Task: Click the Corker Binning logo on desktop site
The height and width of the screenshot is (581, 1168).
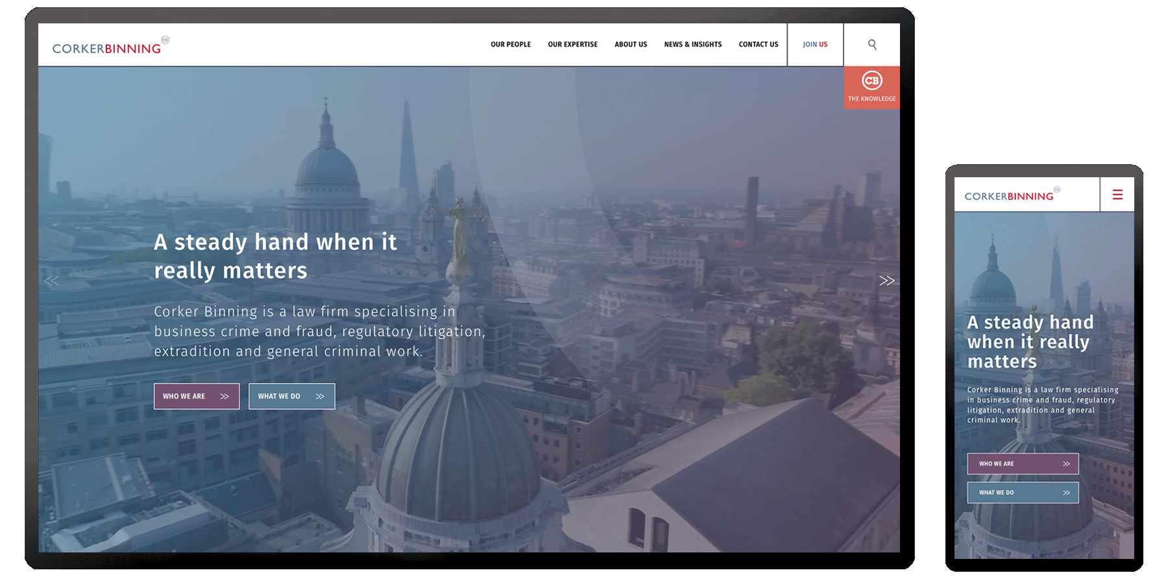Action: 108,47
